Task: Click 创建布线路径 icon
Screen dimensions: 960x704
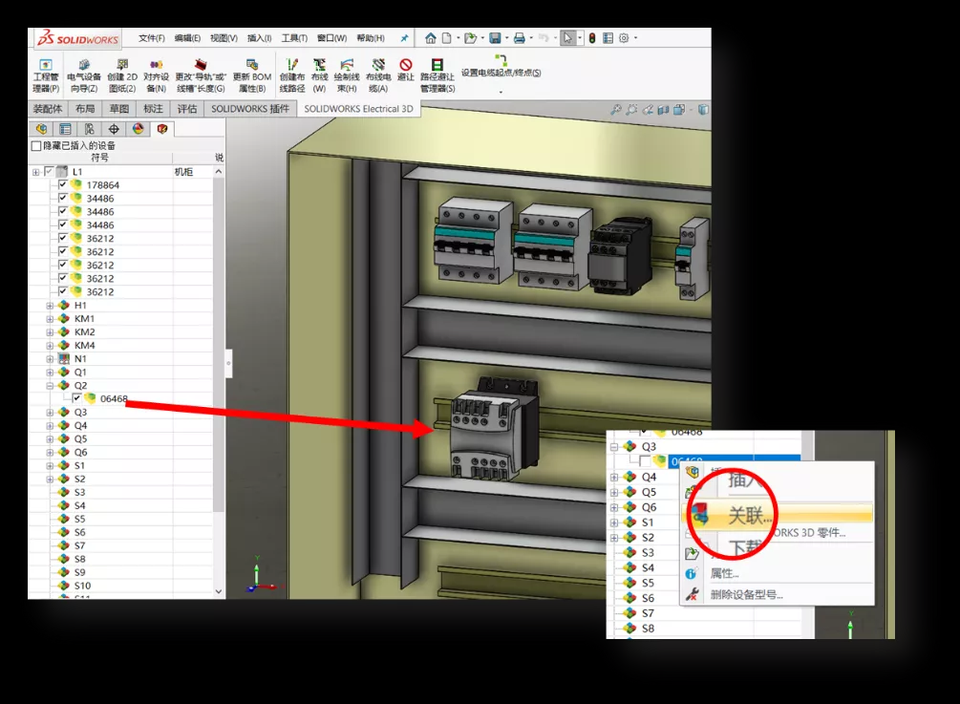Action: pos(291,75)
